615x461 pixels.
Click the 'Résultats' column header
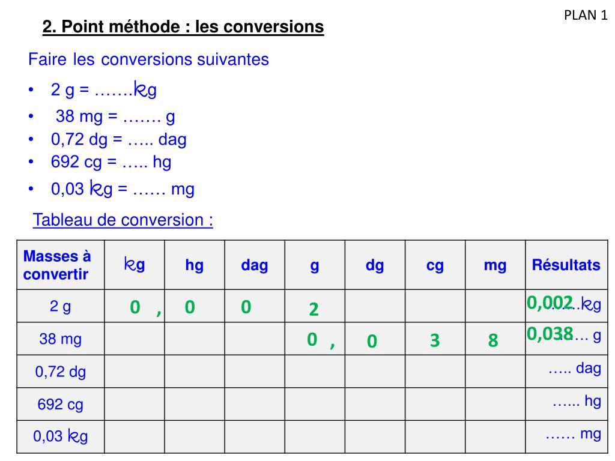[566, 265]
